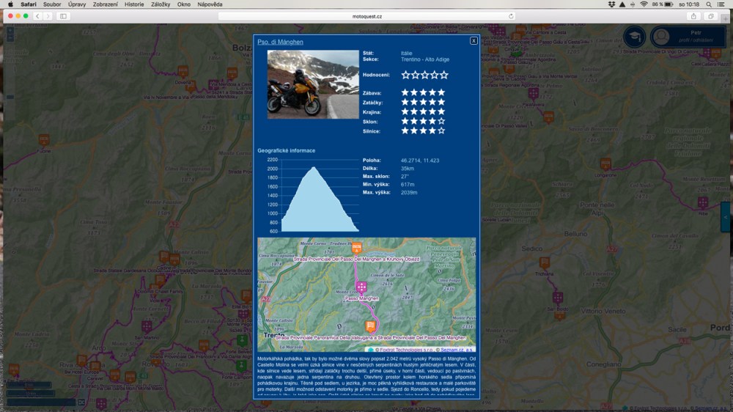Set Hodnocení rating to one star
Viewport: 733px width, 412px height.
point(405,75)
